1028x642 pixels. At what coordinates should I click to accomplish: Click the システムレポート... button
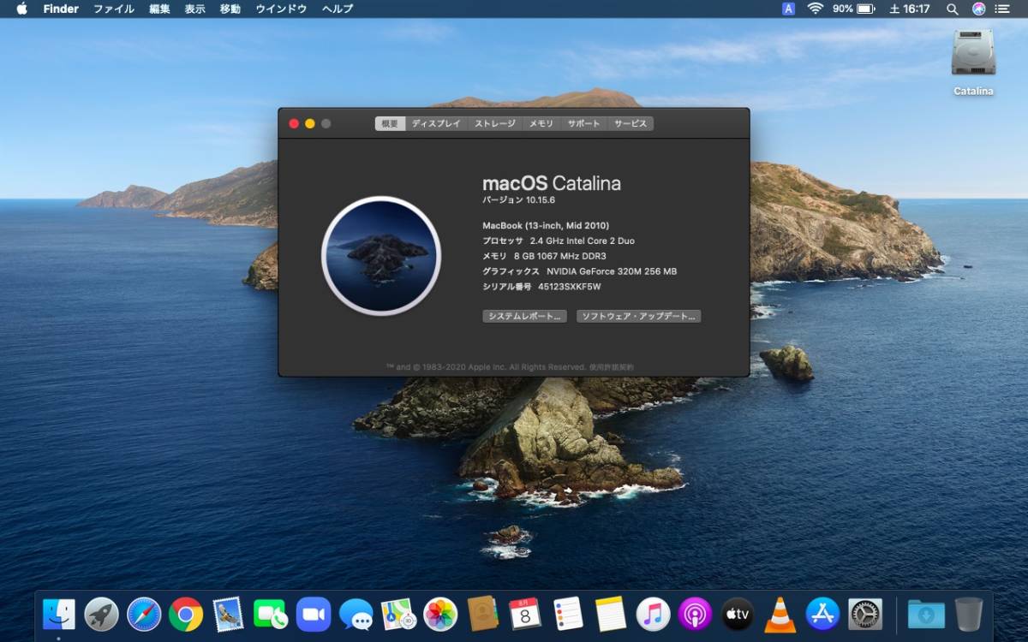[x=525, y=316]
